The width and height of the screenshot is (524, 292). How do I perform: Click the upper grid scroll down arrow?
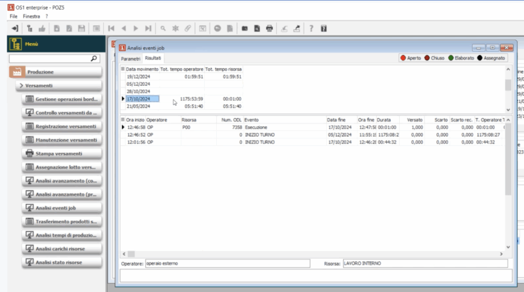click(508, 110)
